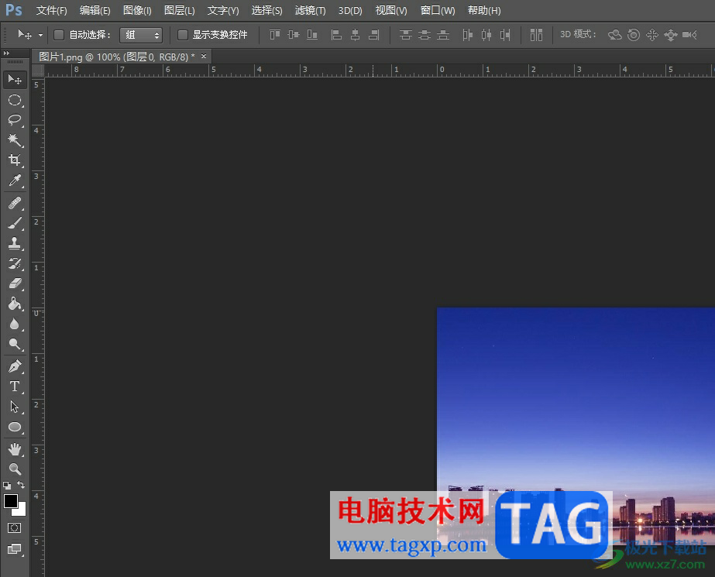The image size is (715, 577).
Task: Select the Eraser tool
Action: [15, 283]
